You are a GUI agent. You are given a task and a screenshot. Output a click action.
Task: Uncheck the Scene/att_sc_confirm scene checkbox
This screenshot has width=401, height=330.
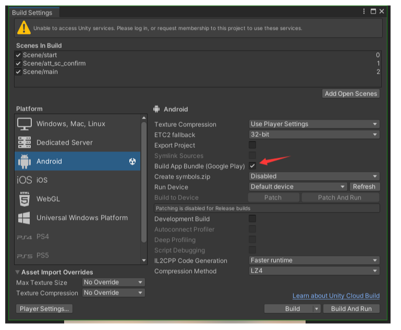[18, 64]
